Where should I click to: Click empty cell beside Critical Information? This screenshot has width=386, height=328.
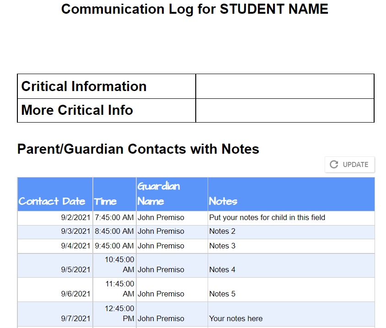pyautogui.click(x=285, y=86)
